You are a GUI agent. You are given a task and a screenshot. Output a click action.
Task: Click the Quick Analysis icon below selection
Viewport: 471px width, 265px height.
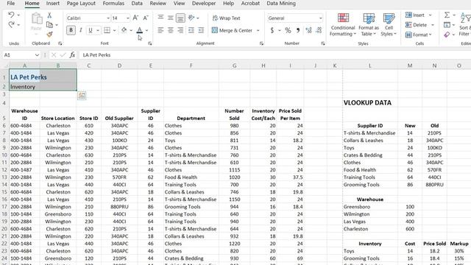pyautogui.click(x=82, y=96)
